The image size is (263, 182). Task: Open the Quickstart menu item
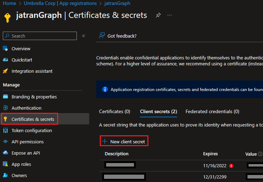tap(22, 60)
